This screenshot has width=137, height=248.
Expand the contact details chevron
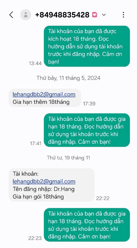tap(104, 15)
